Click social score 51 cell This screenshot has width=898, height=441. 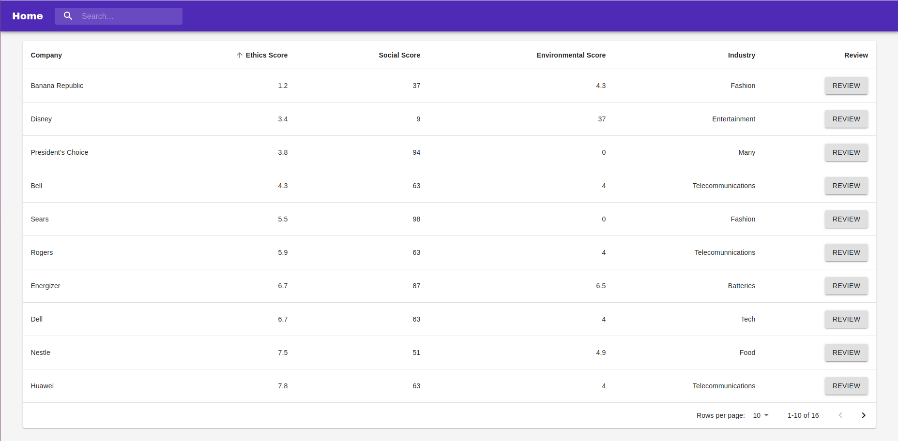[x=416, y=353]
